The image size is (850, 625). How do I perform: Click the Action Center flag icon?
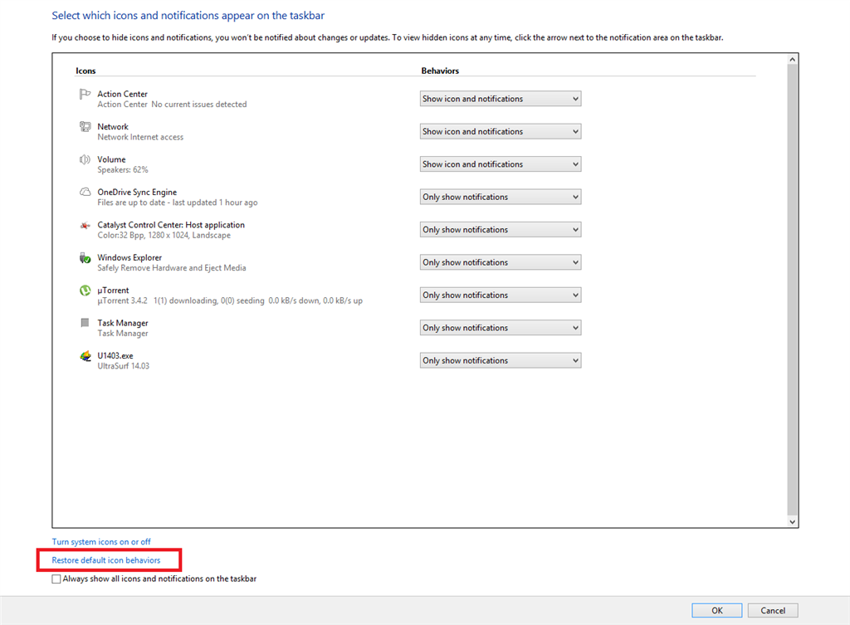[x=85, y=95]
